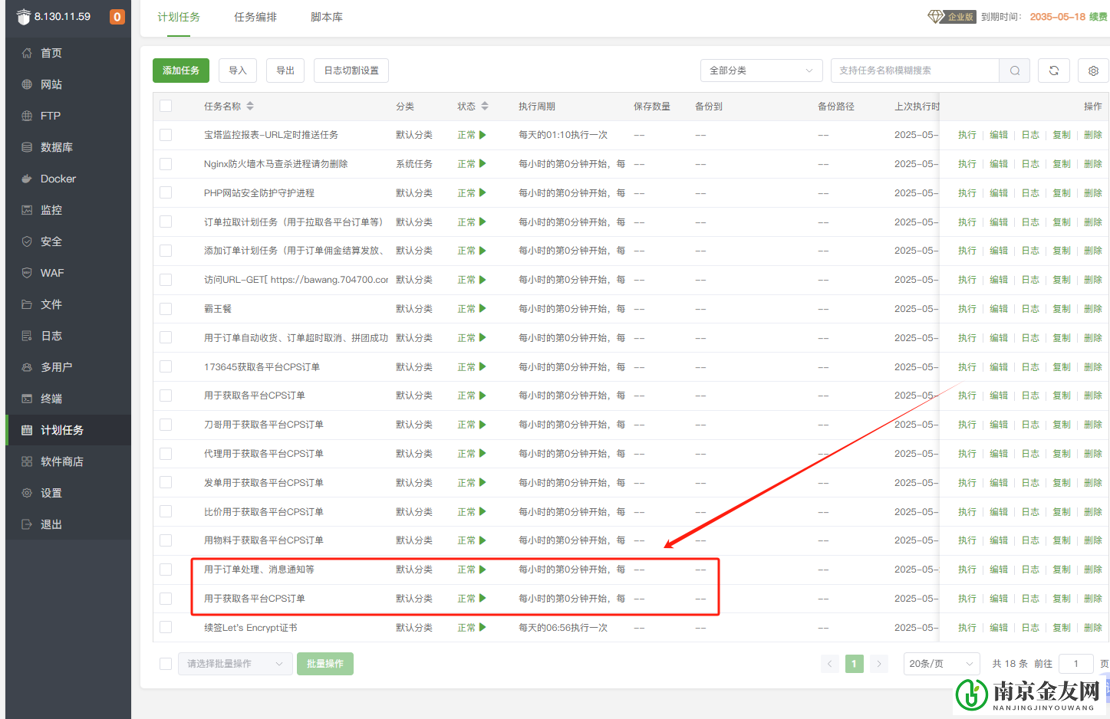Click the task name search field

(914, 71)
